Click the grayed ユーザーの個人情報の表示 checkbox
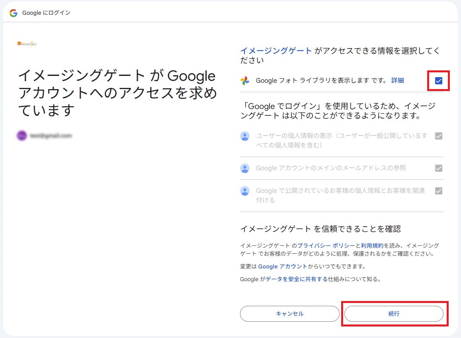Image resolution: width=461 pixels, height=338 pixels. tap(439, 136)
